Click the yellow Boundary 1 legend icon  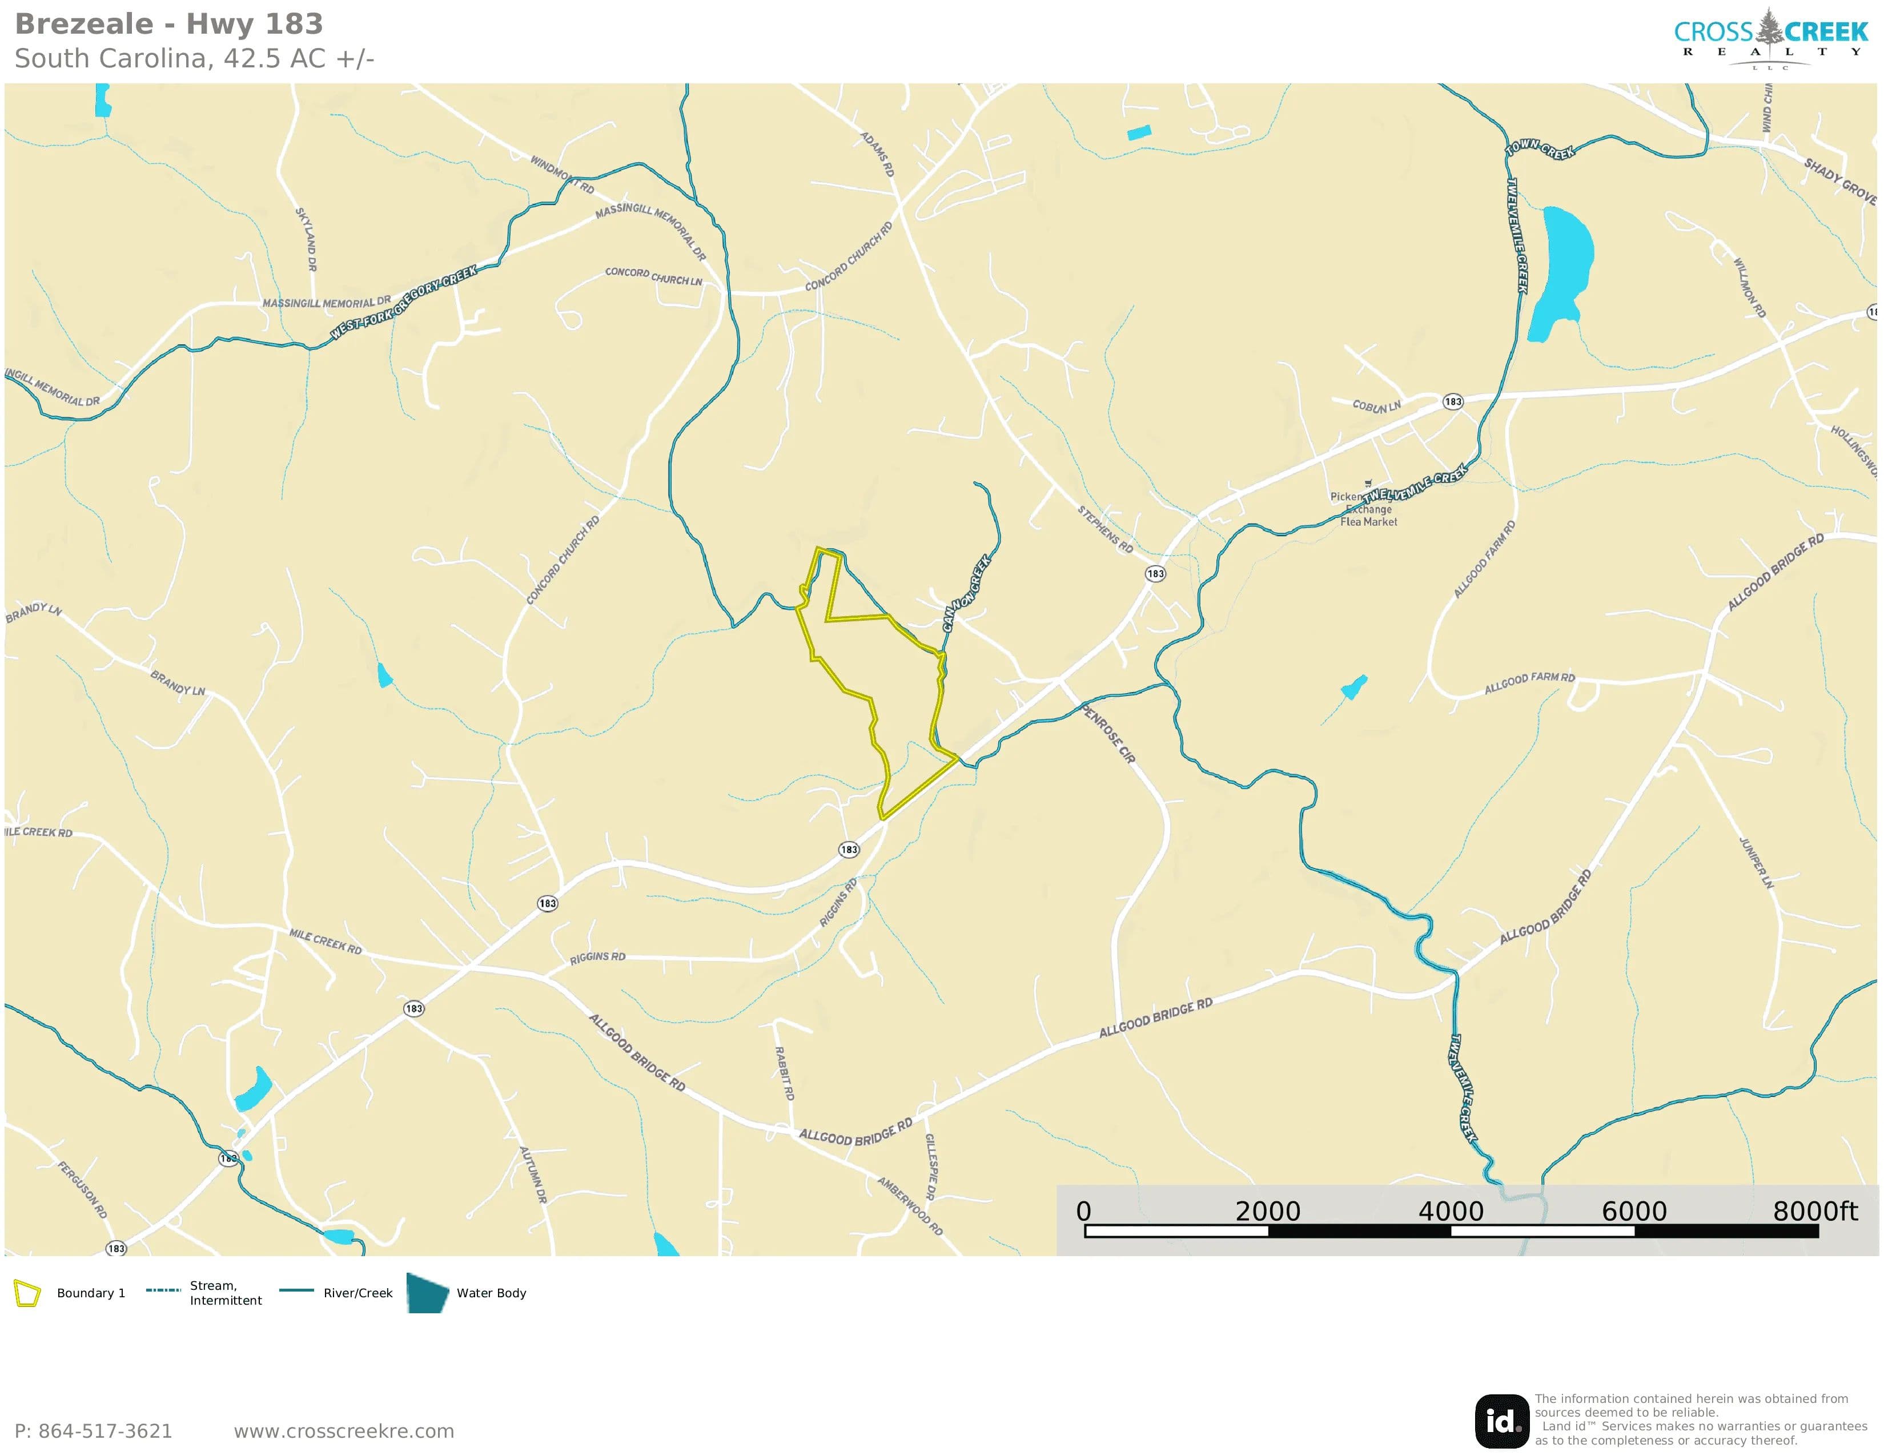click(27, 1294)
